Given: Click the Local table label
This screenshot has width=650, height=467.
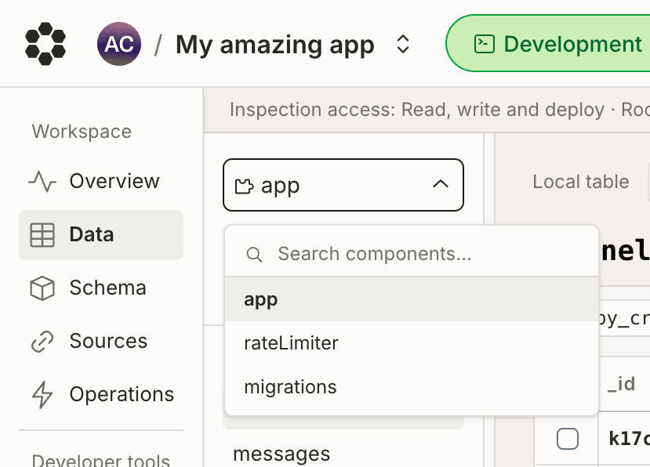Looking at the screenshot, I should pyautogui.click(x=581, y=182).
